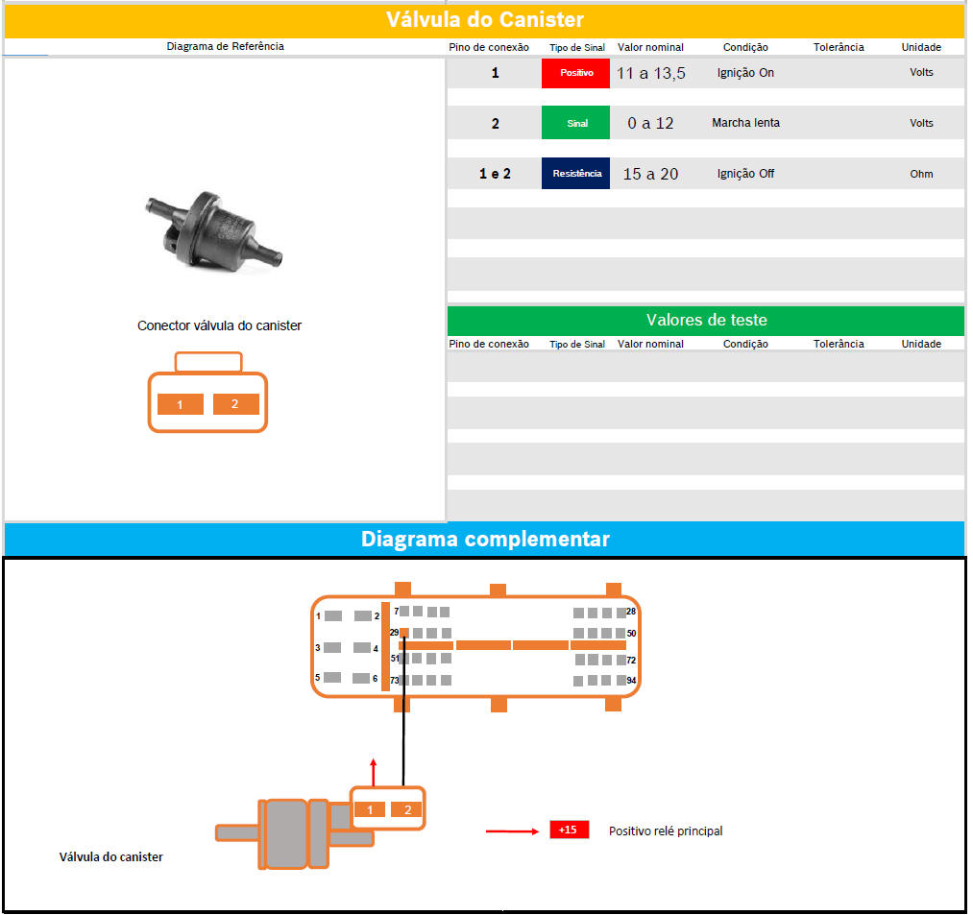The width and height of the screenshot is (973, 915).
Task: Click the dark blue Resistência badge
Action: coord(575,174)
